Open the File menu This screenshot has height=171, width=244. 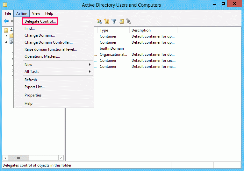point(8,13)
